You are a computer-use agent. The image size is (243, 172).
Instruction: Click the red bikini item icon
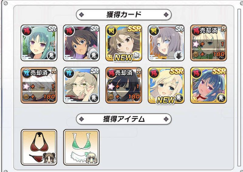(39, 147)
